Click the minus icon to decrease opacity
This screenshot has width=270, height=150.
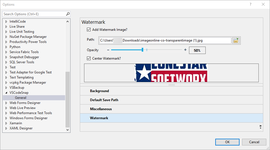(108, 50)
